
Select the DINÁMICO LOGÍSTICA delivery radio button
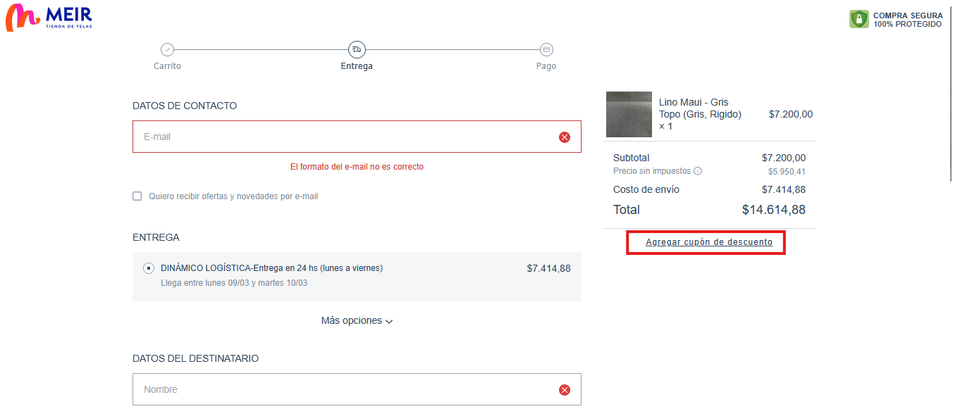[x=149, y=268]
